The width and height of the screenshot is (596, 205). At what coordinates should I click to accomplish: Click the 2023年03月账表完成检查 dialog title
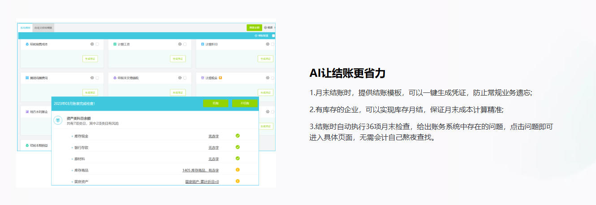point(74,104)
